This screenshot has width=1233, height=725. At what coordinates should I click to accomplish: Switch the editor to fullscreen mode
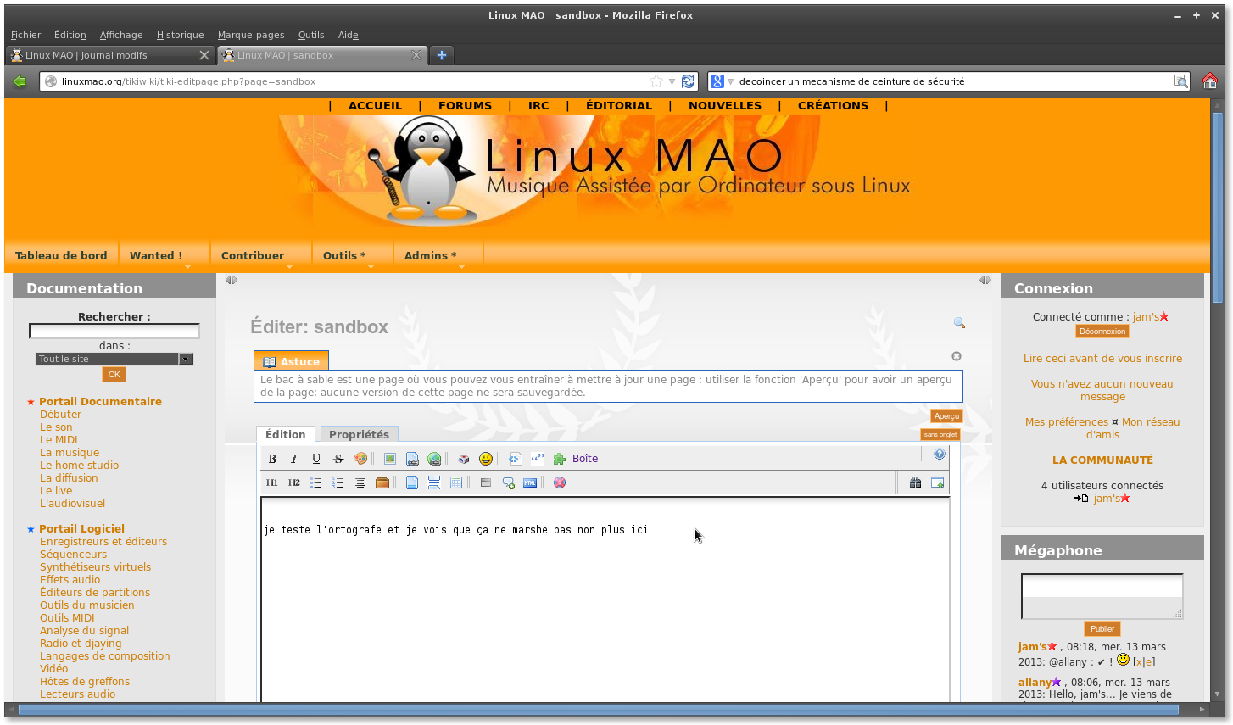pyautogui.click(x=937, y=482)
